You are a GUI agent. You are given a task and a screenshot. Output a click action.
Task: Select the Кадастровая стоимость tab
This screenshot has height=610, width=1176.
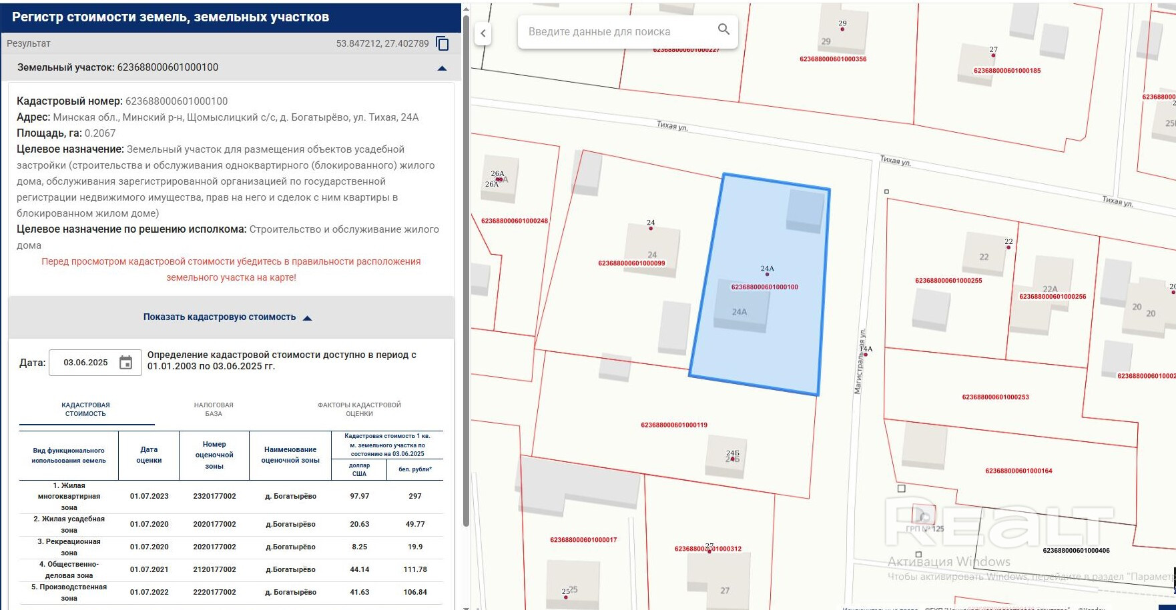coord(85,409)
